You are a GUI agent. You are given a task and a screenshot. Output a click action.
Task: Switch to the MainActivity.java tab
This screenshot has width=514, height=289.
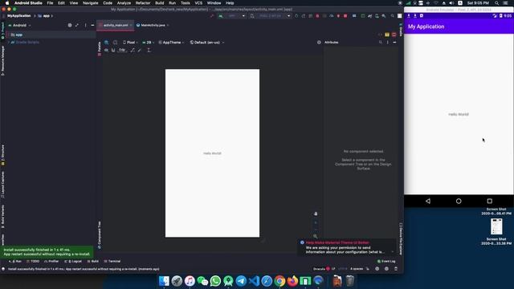(x=153, y=25)
